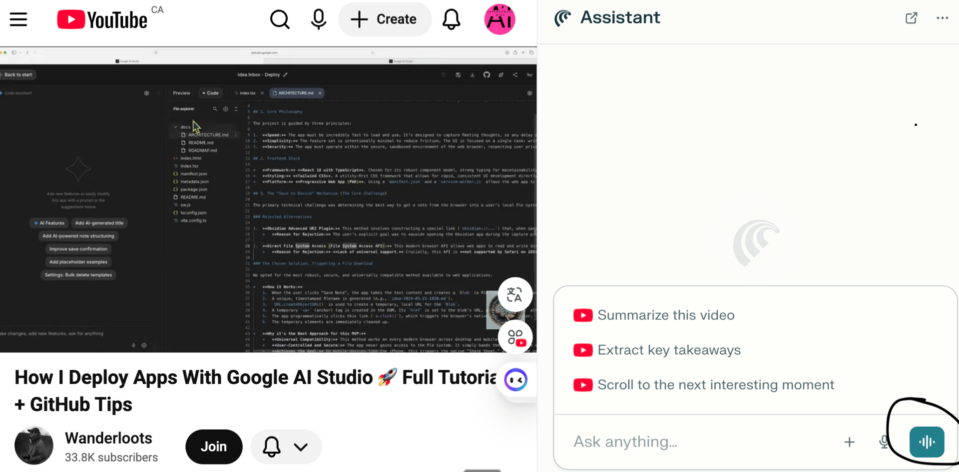This screenshot has width=959, height=472.
Task: Choose Extract key takeaways suggestion
Action: (657, 350)
